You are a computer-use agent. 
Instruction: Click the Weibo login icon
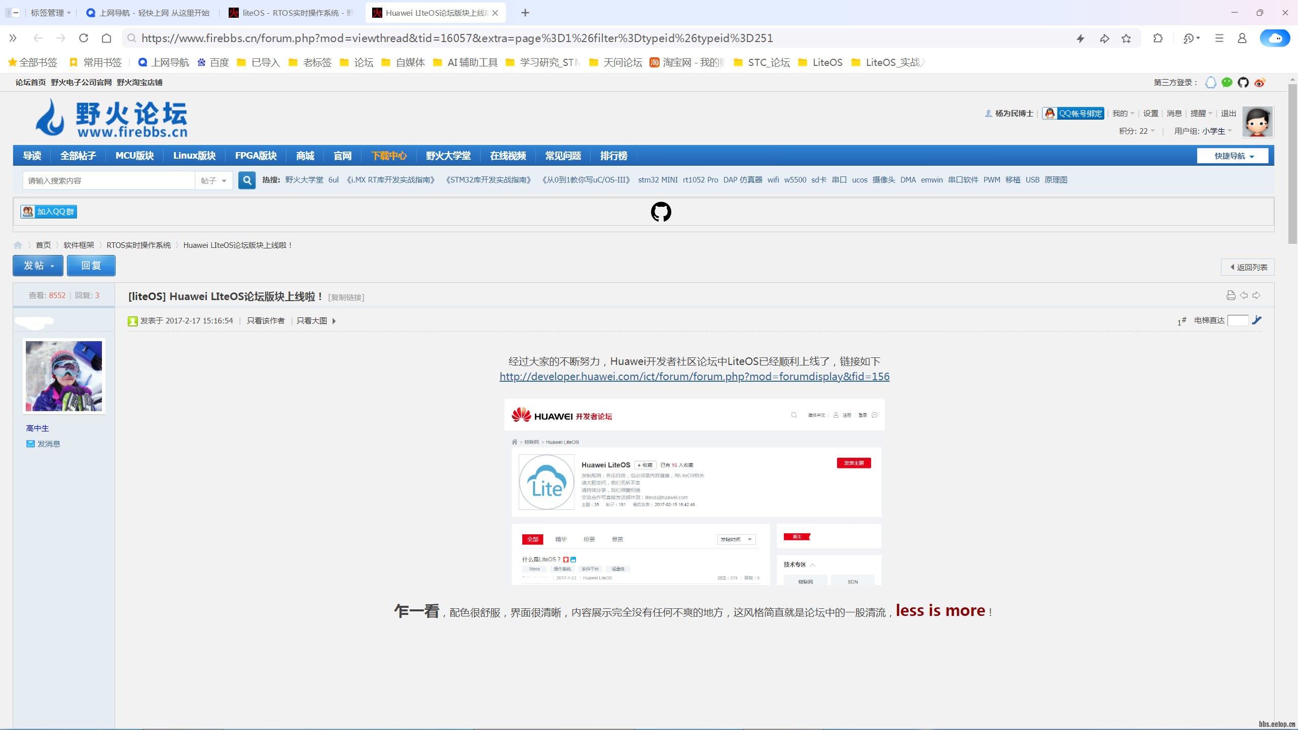[x=1259, y=82]
